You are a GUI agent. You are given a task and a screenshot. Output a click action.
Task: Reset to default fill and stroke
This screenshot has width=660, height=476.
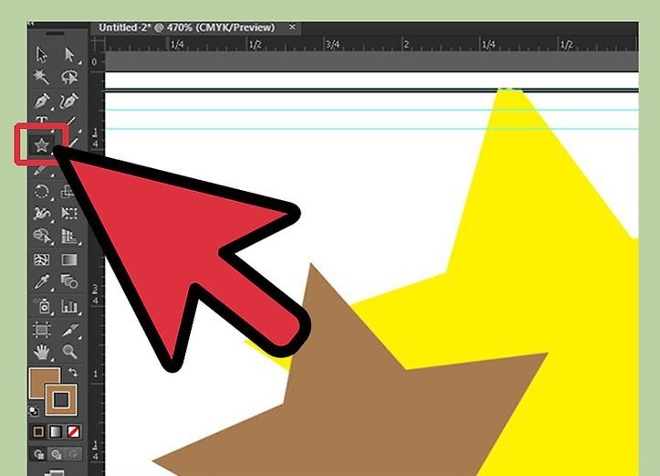point(36,410)
